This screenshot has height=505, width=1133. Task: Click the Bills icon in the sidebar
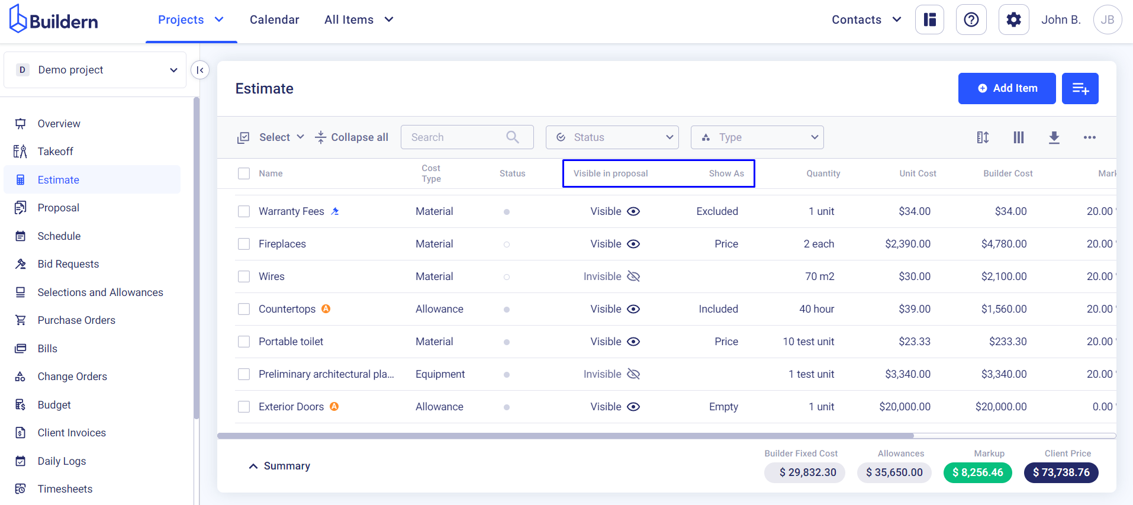(20, 349)
